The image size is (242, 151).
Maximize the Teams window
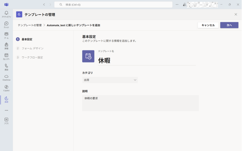230,5
